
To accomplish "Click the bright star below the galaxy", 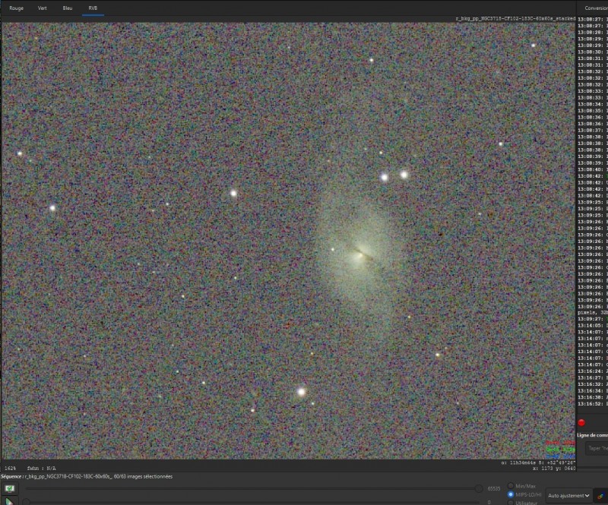I will click(x=301, y=391).
